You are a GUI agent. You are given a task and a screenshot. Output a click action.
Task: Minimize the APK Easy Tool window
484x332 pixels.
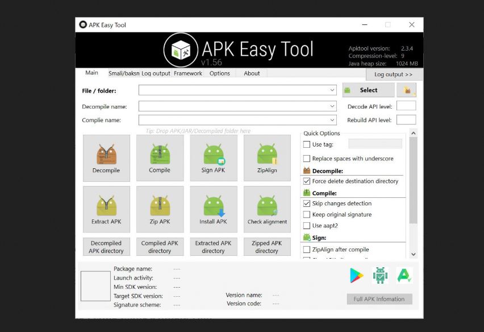click(365, 24)
